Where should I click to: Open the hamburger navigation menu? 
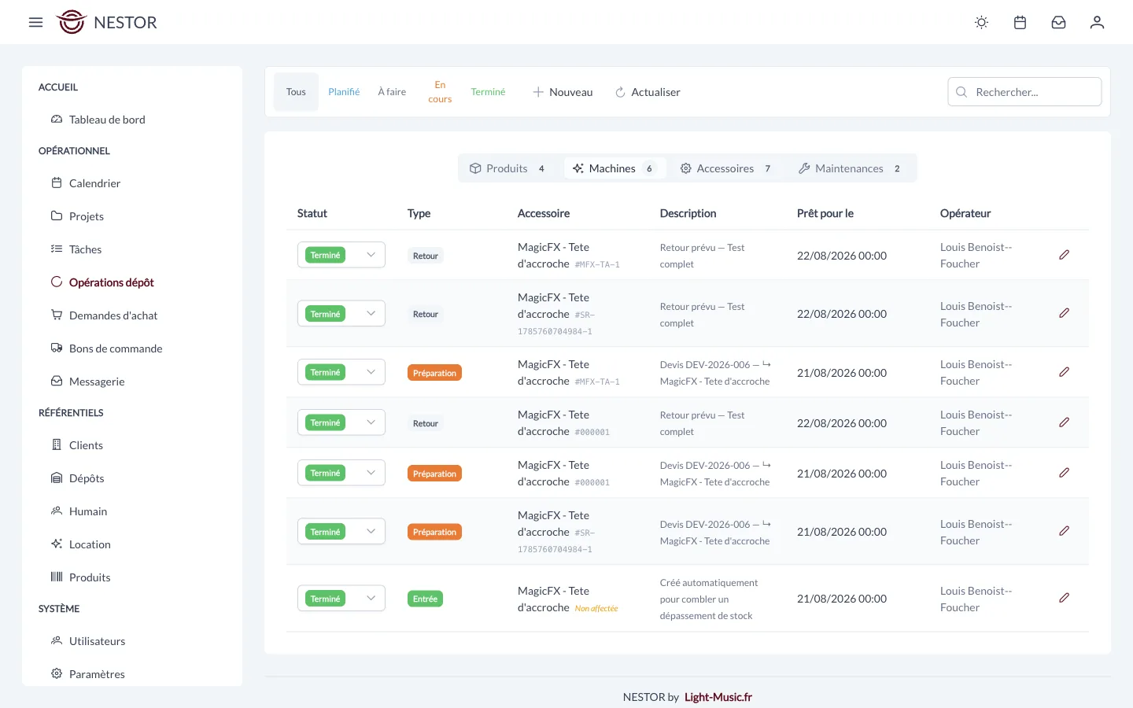point(35,22)
